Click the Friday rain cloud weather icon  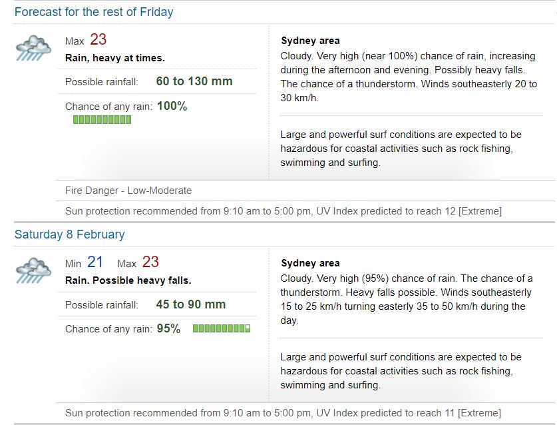pos(33,48)
